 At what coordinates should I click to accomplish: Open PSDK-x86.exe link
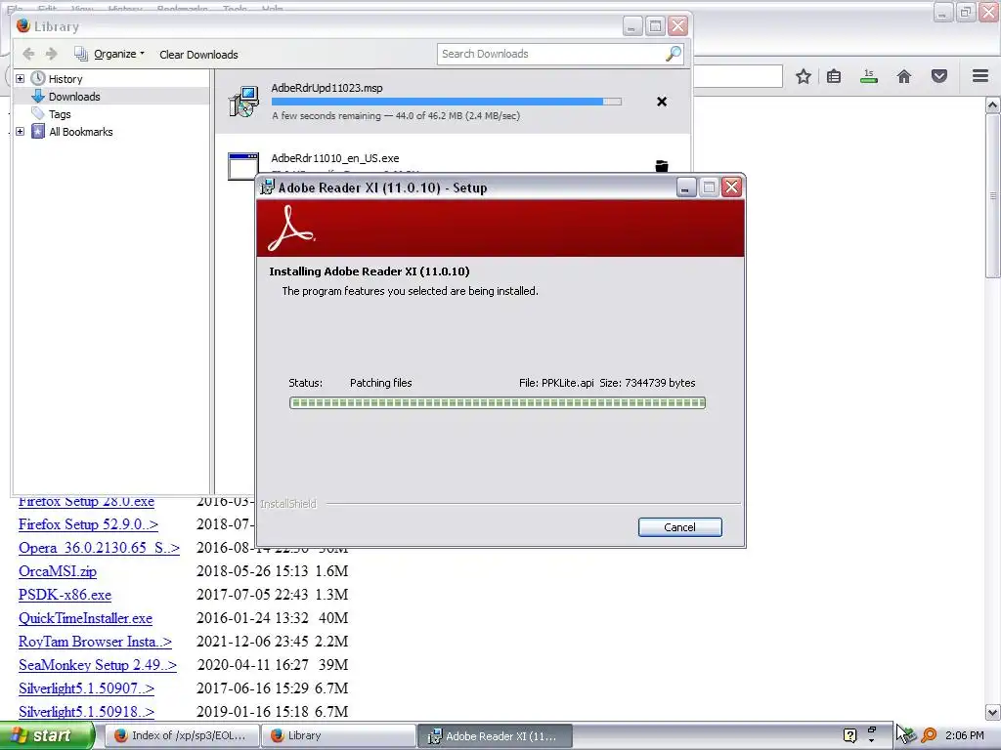coord(65,595)
